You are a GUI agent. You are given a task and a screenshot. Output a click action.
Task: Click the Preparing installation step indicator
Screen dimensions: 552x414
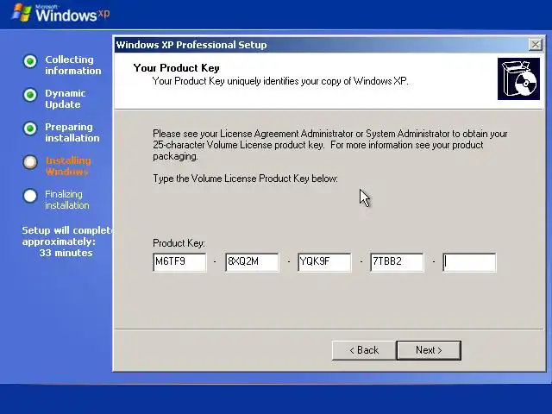pyautogui.click(x=30, y=129)
